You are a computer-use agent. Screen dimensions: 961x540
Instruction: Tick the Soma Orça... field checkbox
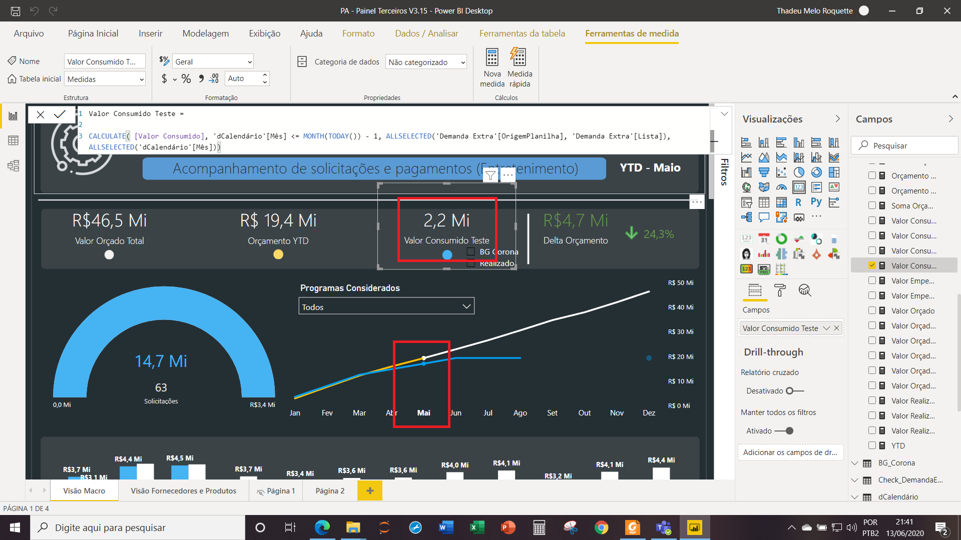click(872, 205)
